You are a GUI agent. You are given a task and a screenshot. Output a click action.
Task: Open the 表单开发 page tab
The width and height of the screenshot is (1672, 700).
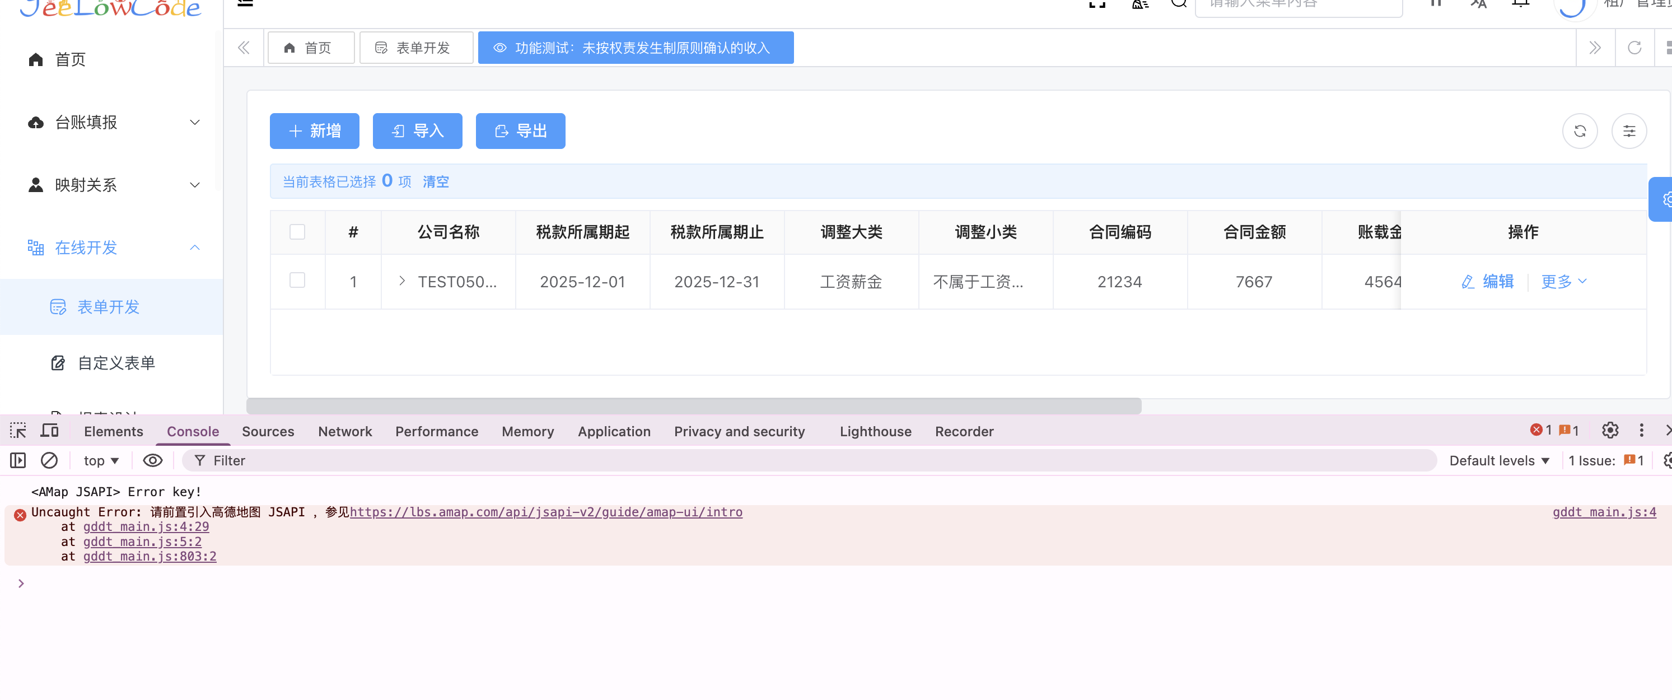click(416, 48)
